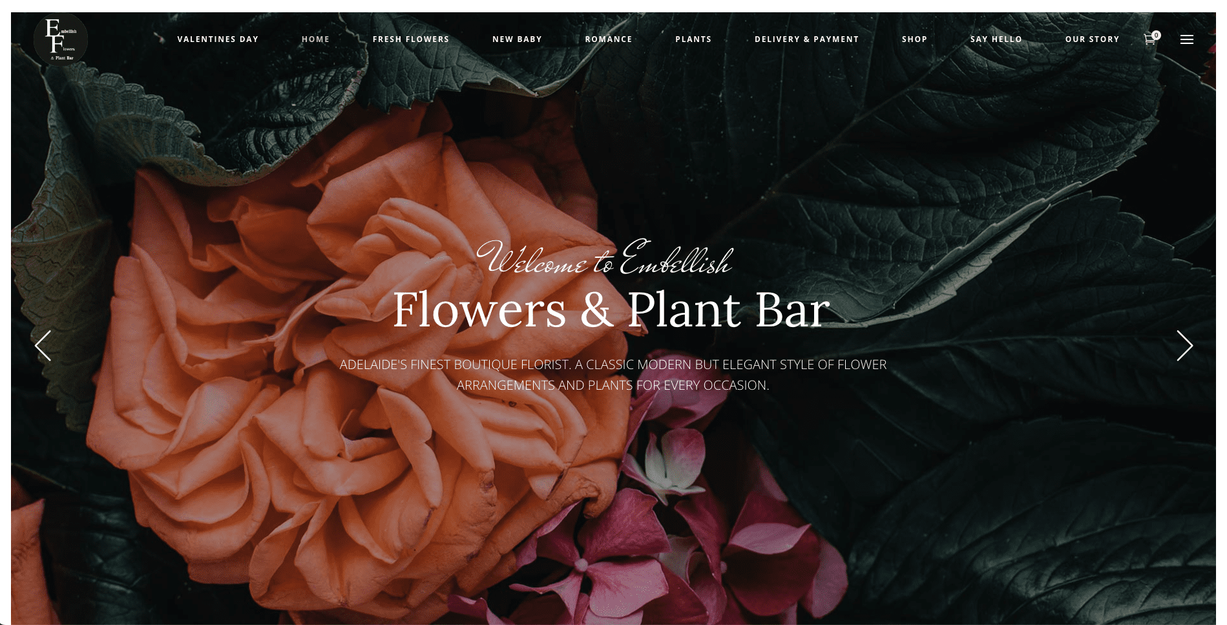Open the Our Story page
The image size is (1227, 625).
point(1092,39)
